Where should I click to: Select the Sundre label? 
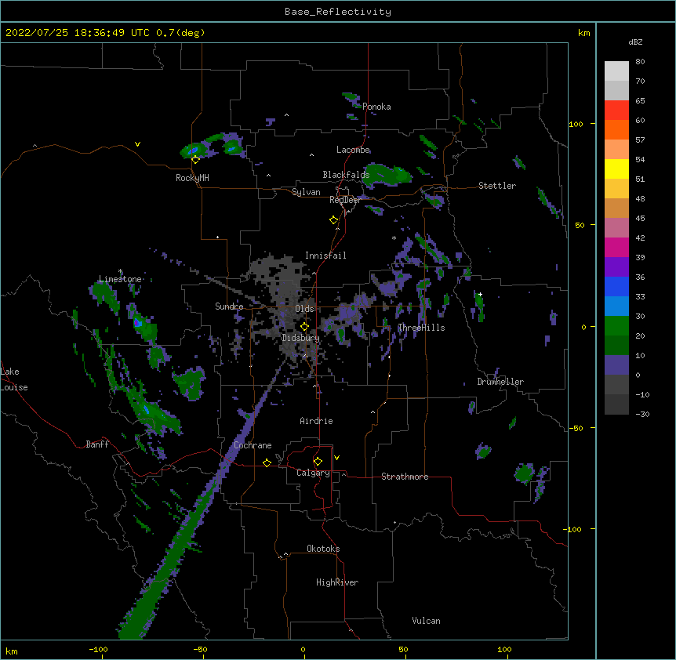(229, 306)
